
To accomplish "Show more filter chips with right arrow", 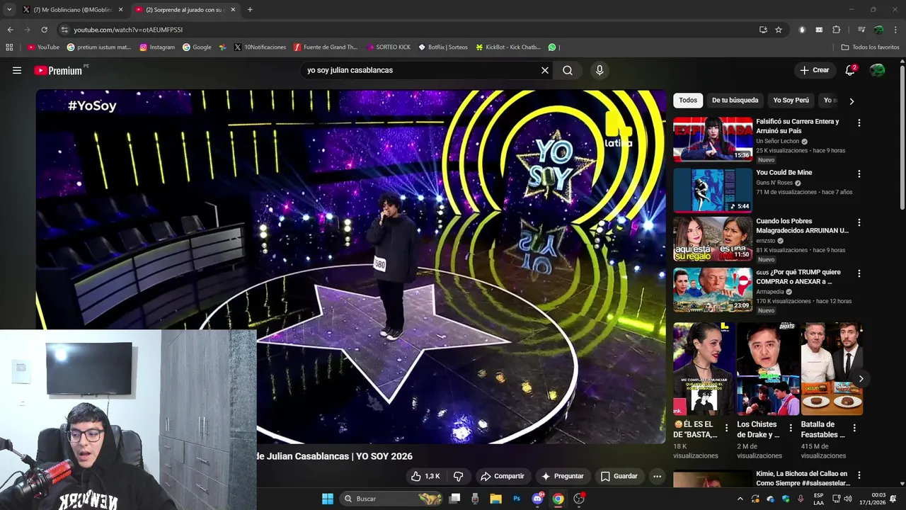I will coord(851,101).
